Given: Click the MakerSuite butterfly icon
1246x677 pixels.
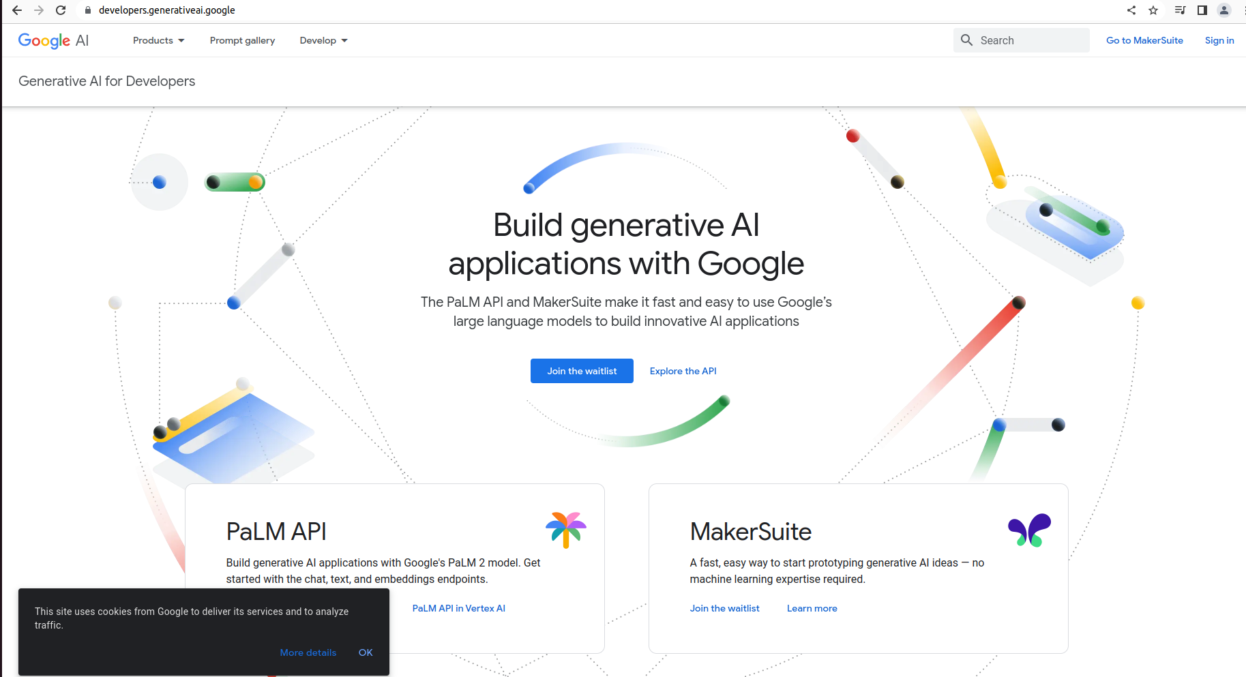Looking at the screenshot, I should tap(1030, 529).
